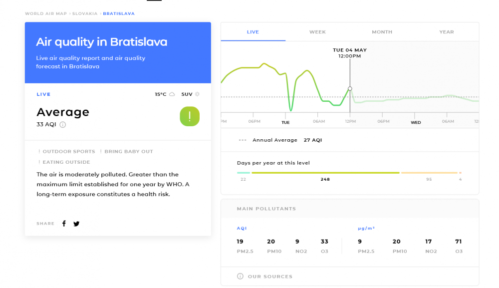The height and width of the screenshot is (288, 499).
Task: Go to Slovakia breadcrumb link
Action: [85, 13]
